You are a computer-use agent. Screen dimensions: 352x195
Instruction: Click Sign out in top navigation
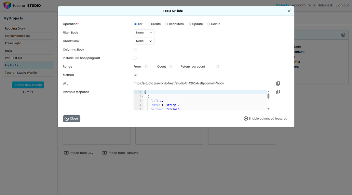click(x=342, y=5)
